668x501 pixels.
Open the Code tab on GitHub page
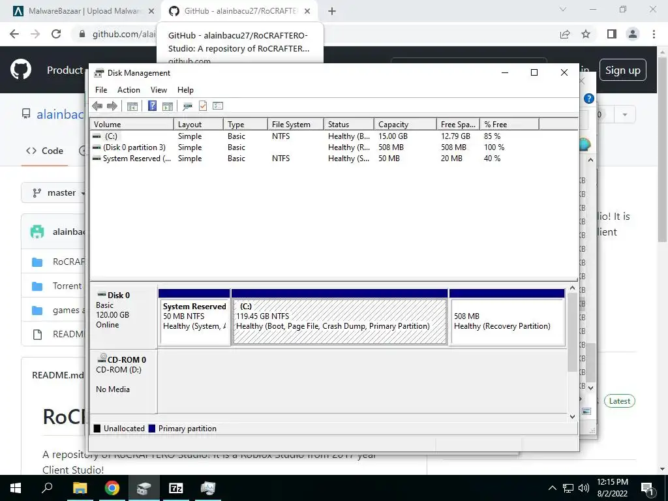(x=44, y=151)
